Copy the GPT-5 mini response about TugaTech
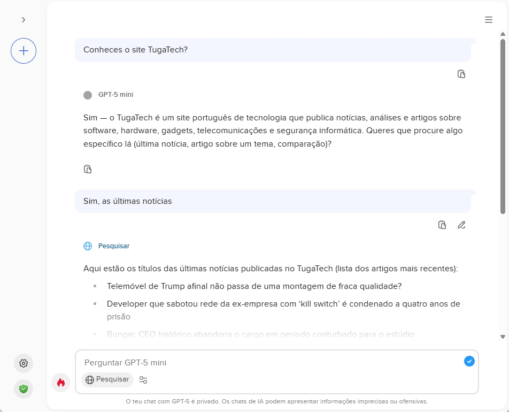The image size is (509, 412). coord(88,169)
